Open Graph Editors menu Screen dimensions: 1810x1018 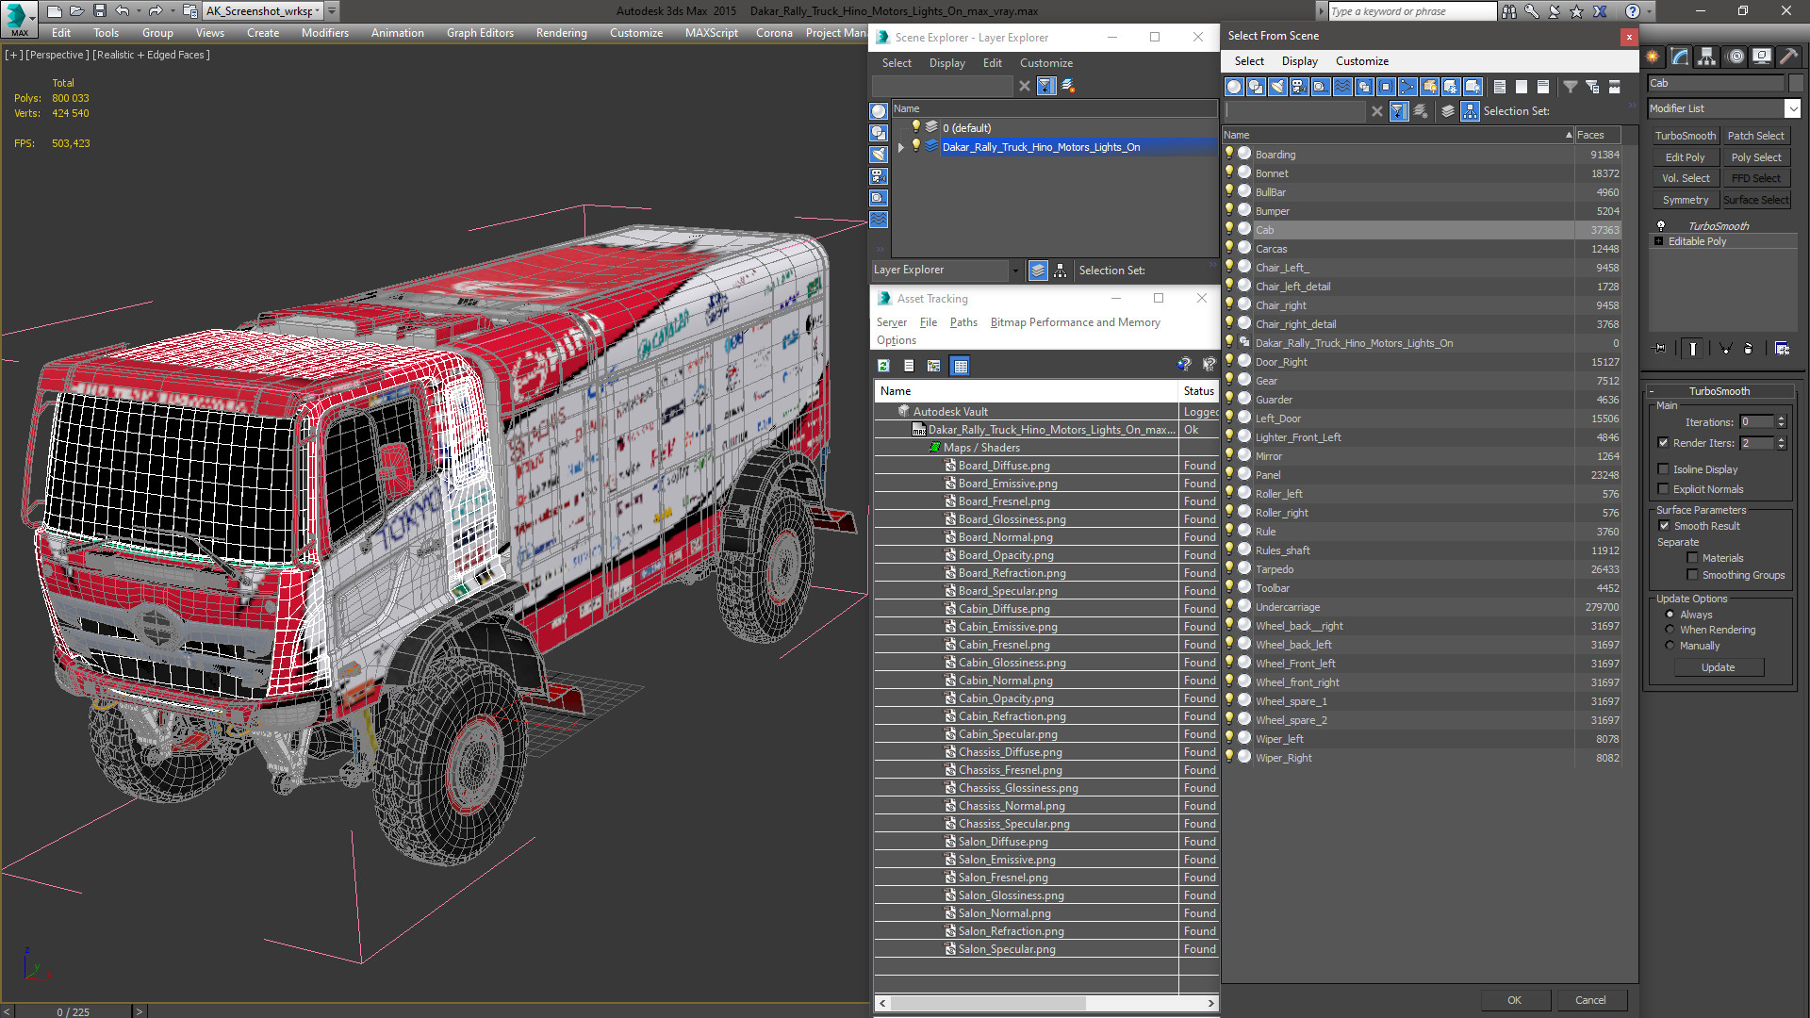click(x=480, y=33)
